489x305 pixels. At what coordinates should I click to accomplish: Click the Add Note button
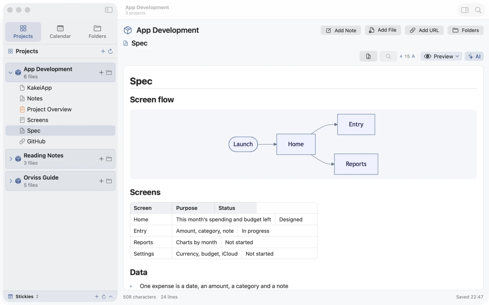coord(341,30)
